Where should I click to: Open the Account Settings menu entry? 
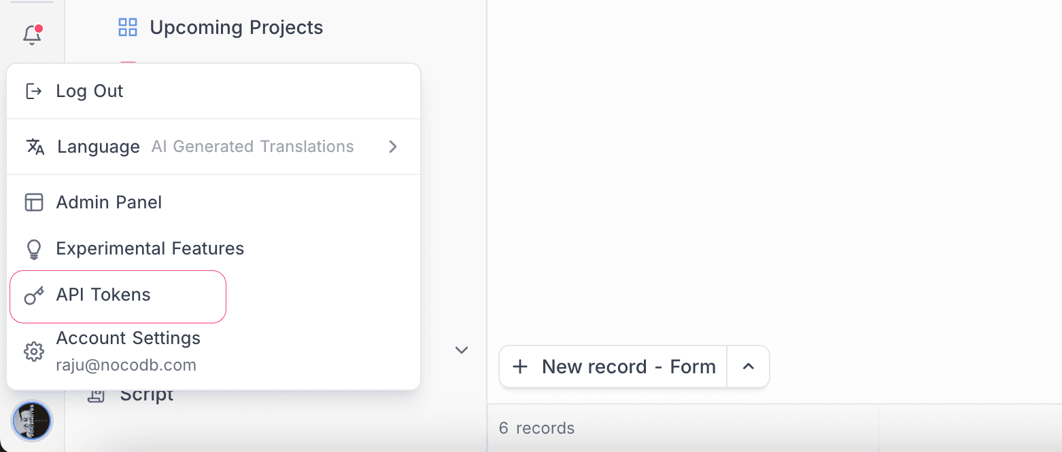(129, 338)
